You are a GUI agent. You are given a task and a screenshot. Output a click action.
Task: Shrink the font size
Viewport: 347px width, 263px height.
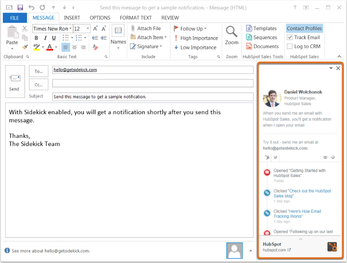click(x=104, y=28)
